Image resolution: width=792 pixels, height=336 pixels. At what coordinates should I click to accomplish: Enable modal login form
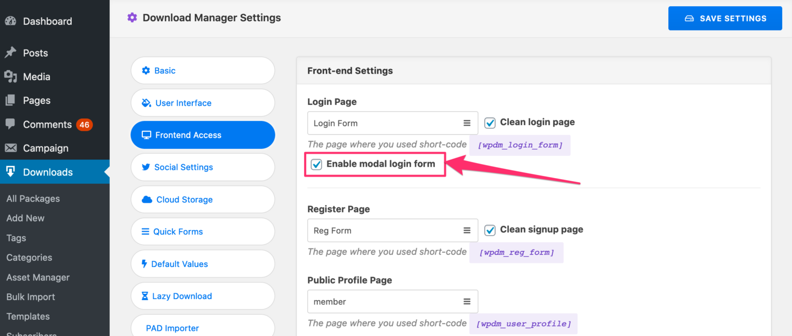tap(317, 164)
